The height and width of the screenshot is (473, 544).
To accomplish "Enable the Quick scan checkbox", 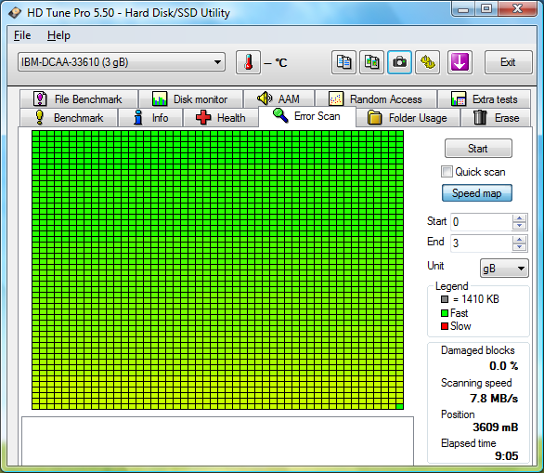I will [x=447, y=172].
